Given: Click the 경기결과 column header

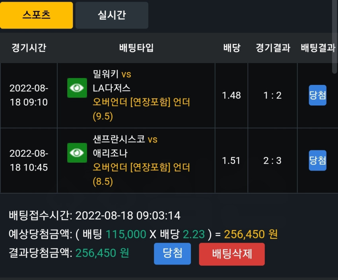Looking at the screenshot, I should coord(273,48).
